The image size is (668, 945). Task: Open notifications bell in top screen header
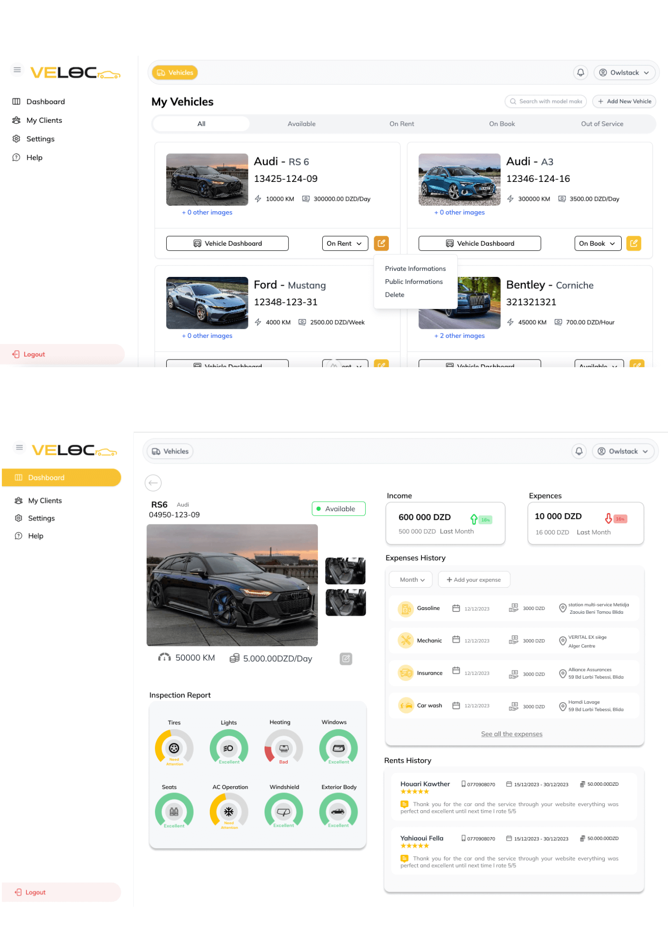pyautogui.click(x=581, y=72)
